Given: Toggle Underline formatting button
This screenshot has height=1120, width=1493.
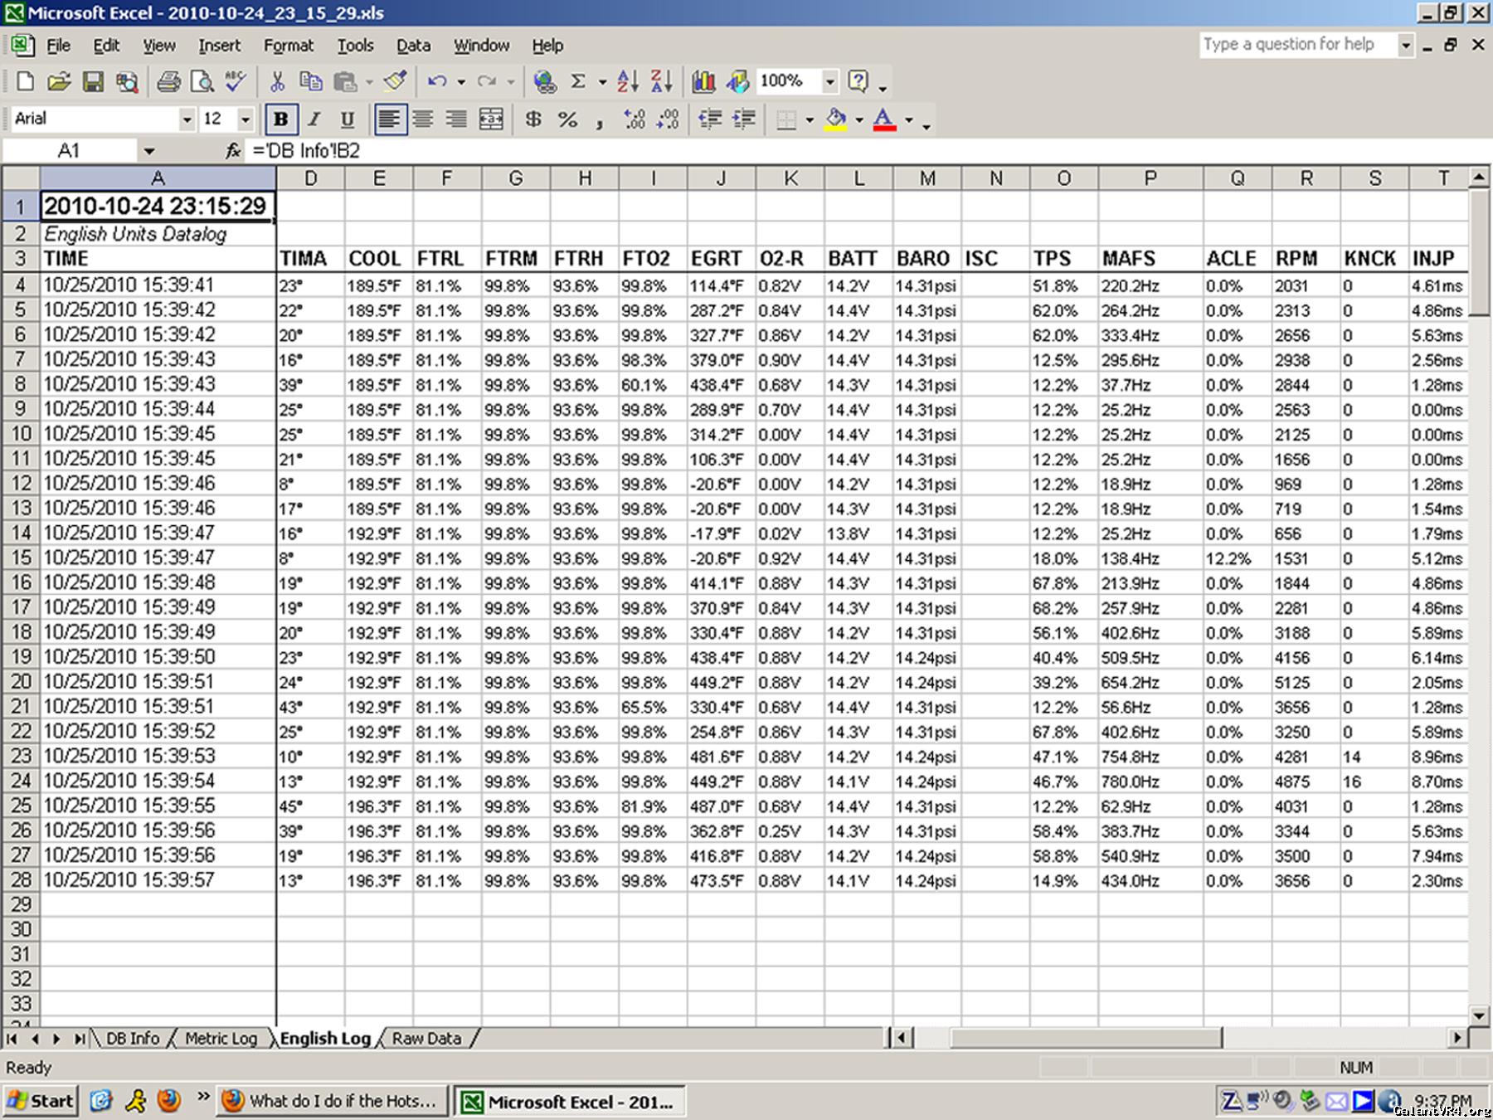Looking at the screenshot, I should click(x=348, y=119).
